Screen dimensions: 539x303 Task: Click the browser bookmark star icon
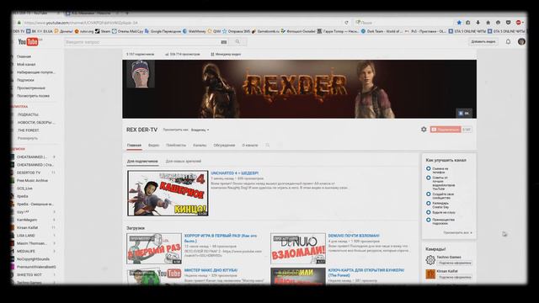point(459,23)
